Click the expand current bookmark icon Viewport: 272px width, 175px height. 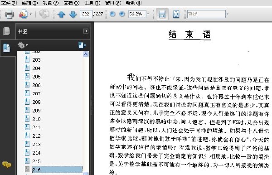(x=82, y=45)
